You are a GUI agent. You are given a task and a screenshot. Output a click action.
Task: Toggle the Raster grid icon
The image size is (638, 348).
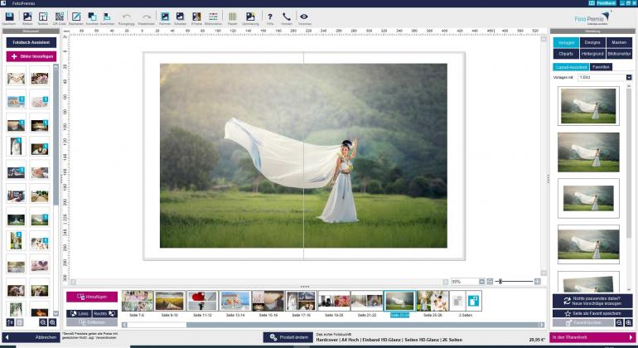(x=232, y=17)
